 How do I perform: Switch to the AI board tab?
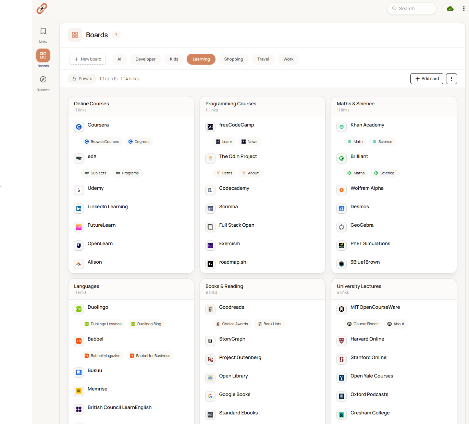[119, 59]
